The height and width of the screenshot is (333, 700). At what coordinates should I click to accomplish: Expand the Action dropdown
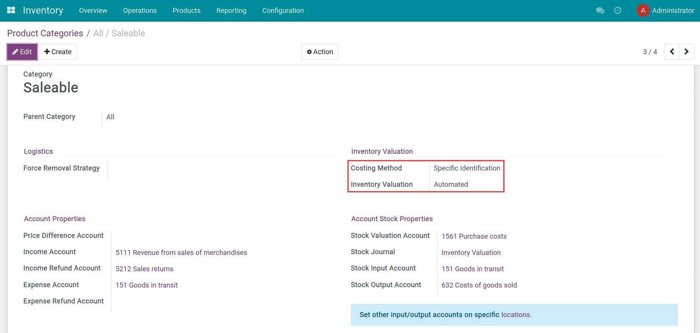(320, 52)
